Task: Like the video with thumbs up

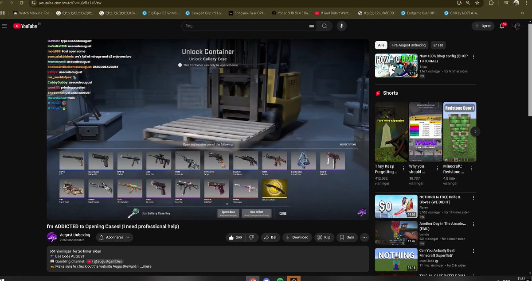Action: click(235, 238)
